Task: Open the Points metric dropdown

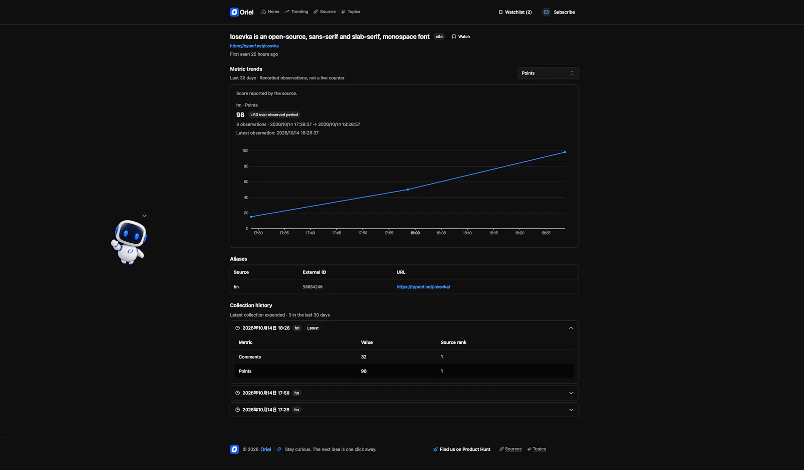Action: click(548, 73)
